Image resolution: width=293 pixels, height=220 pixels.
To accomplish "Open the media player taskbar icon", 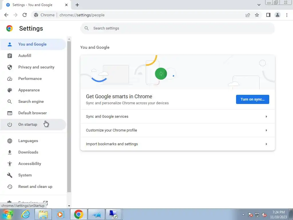I will pos(60,214).
